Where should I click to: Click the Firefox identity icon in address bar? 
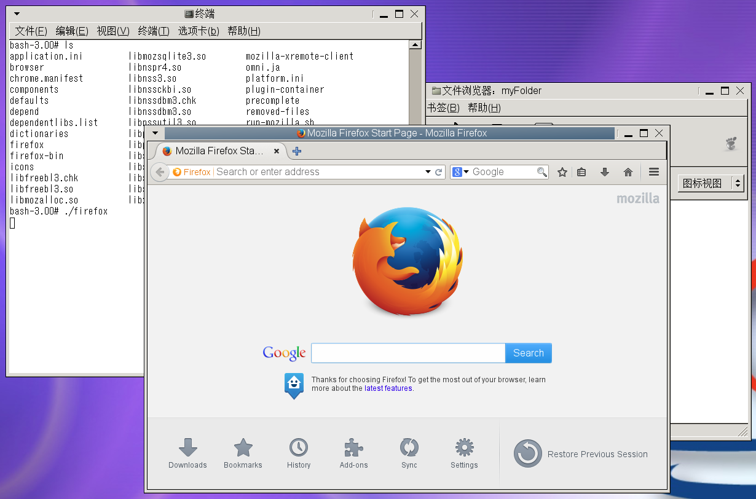(x=192, y=172)
